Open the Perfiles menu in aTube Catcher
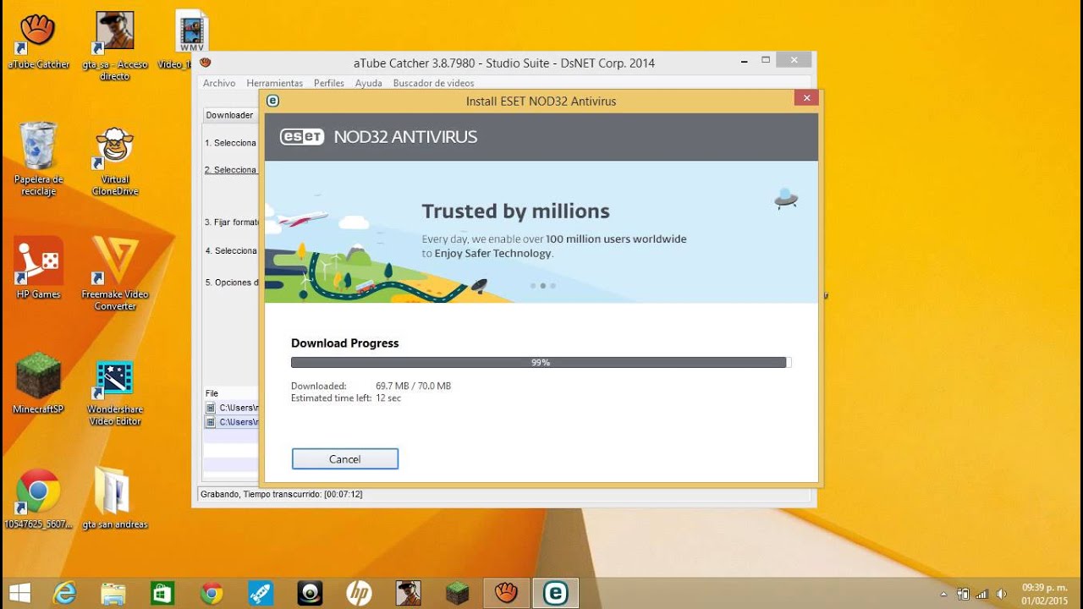This screenshot has height=609, width=1083. [x=329, y=83]
